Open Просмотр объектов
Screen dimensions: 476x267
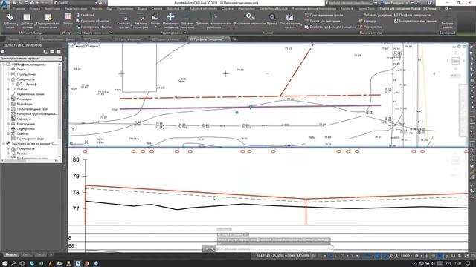pyautogui.click(x=92, y=21)
